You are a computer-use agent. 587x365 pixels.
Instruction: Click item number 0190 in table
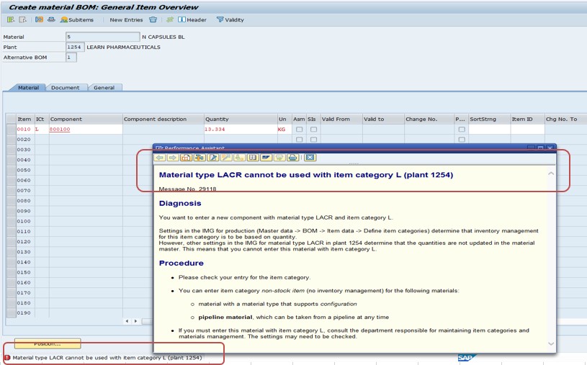tap(24, 313)
